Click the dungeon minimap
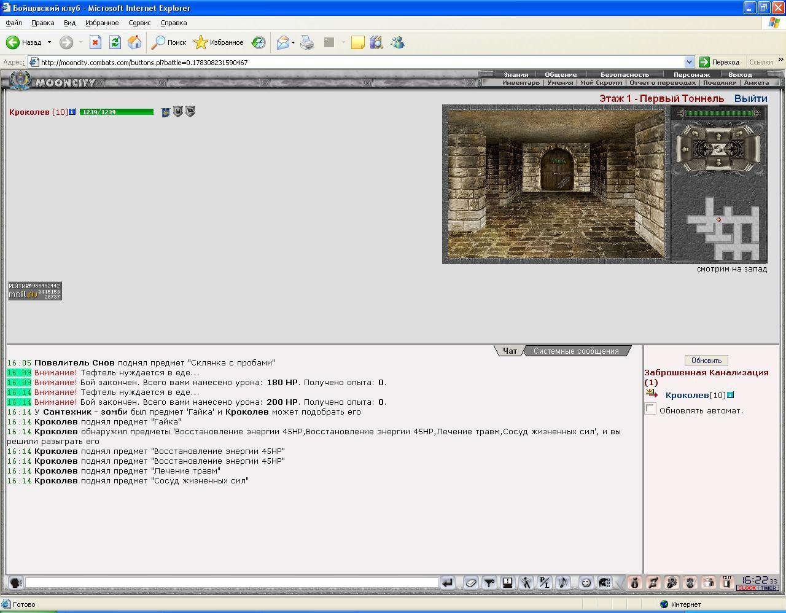Screen dimensions: 786x613 click(x=723, y=227)
